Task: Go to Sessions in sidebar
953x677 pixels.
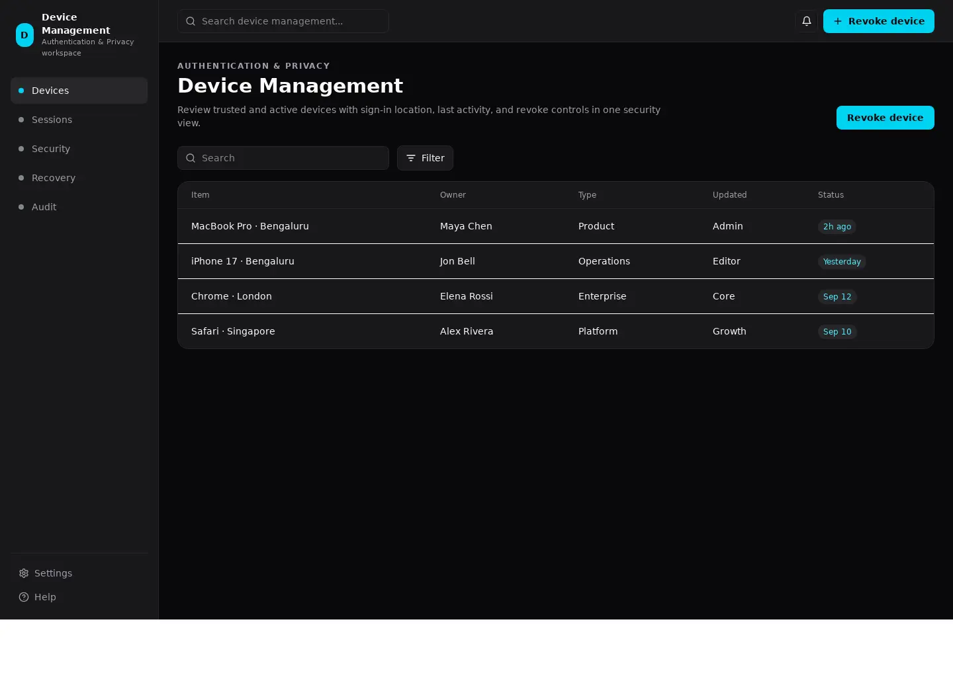Action: coord(79,120)
